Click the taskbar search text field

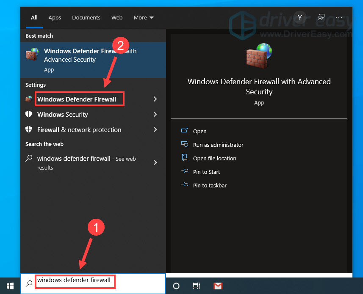pos(93,283)
